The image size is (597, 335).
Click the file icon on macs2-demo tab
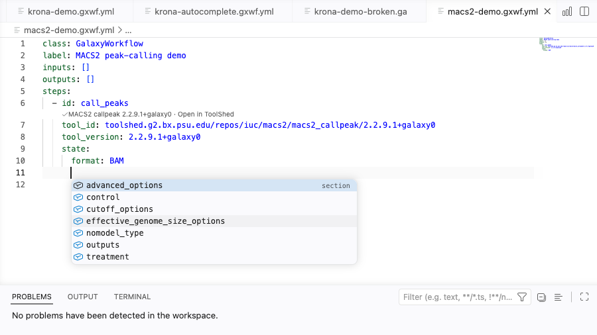[441, 11]
